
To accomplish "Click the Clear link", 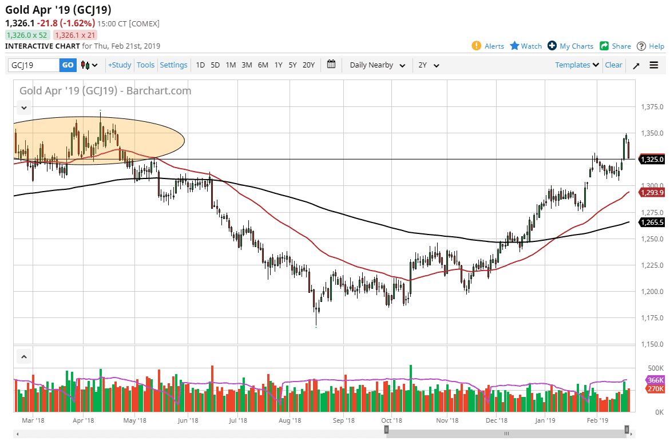I will [x=613, y=65].
